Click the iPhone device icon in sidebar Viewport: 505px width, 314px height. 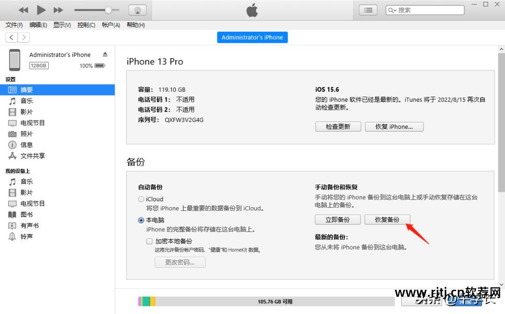click(x=14, y=60)
